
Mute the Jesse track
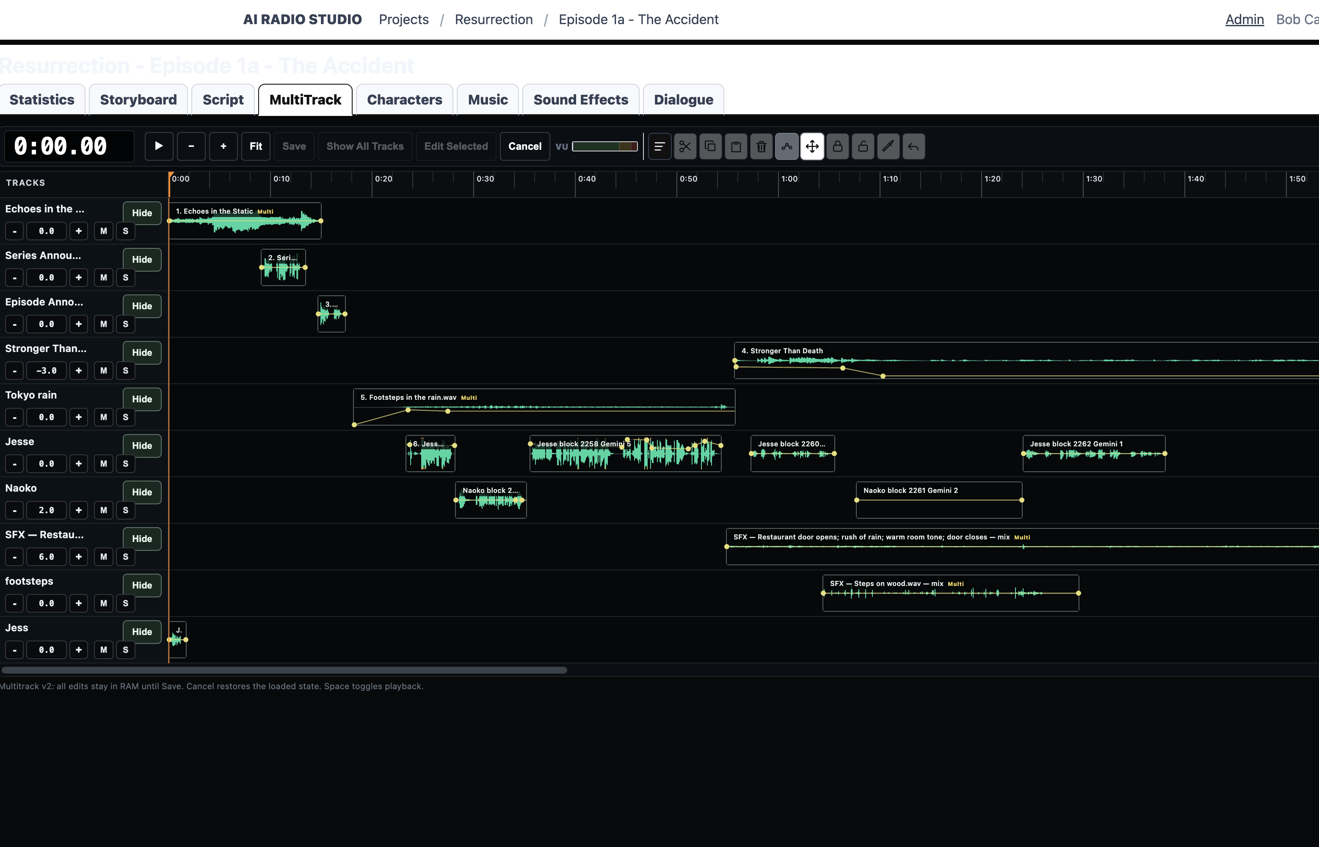103,464
